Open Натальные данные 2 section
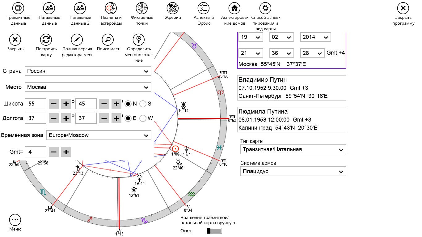The image size is (422, 237). [x=80, y=8]
